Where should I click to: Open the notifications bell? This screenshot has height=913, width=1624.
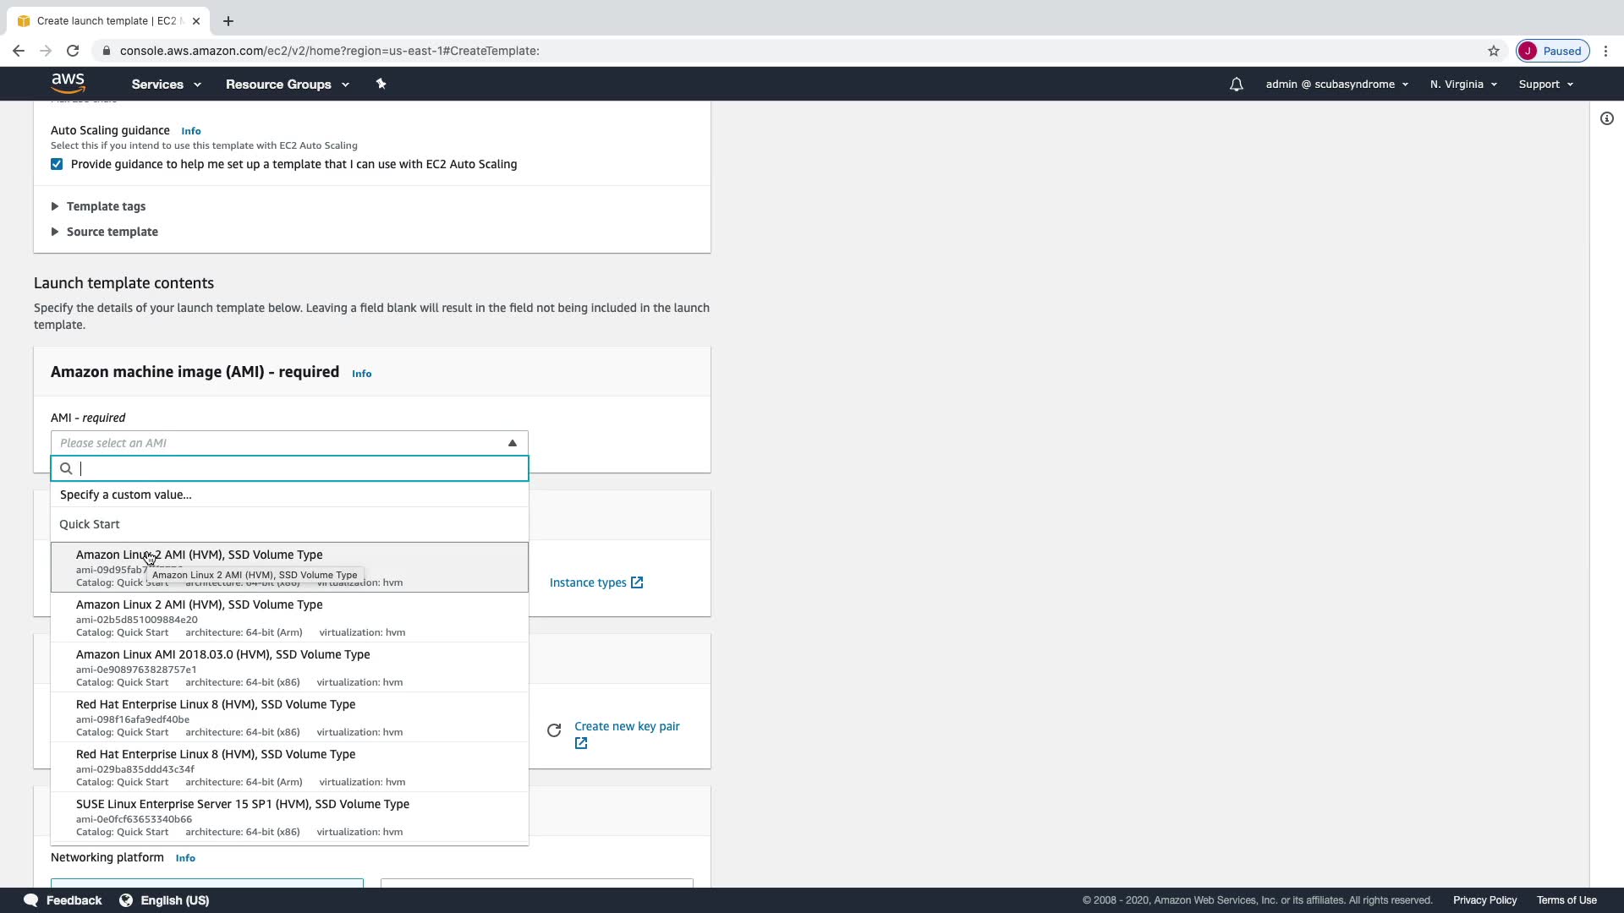(x=1236, y=85)
